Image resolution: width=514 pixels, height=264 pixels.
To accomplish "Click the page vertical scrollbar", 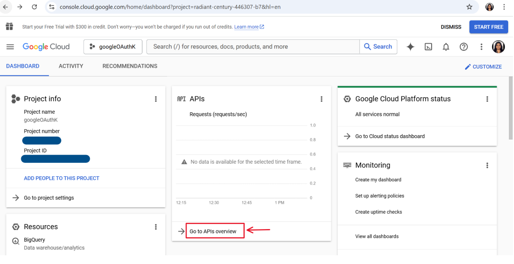I will pos(511,108).
